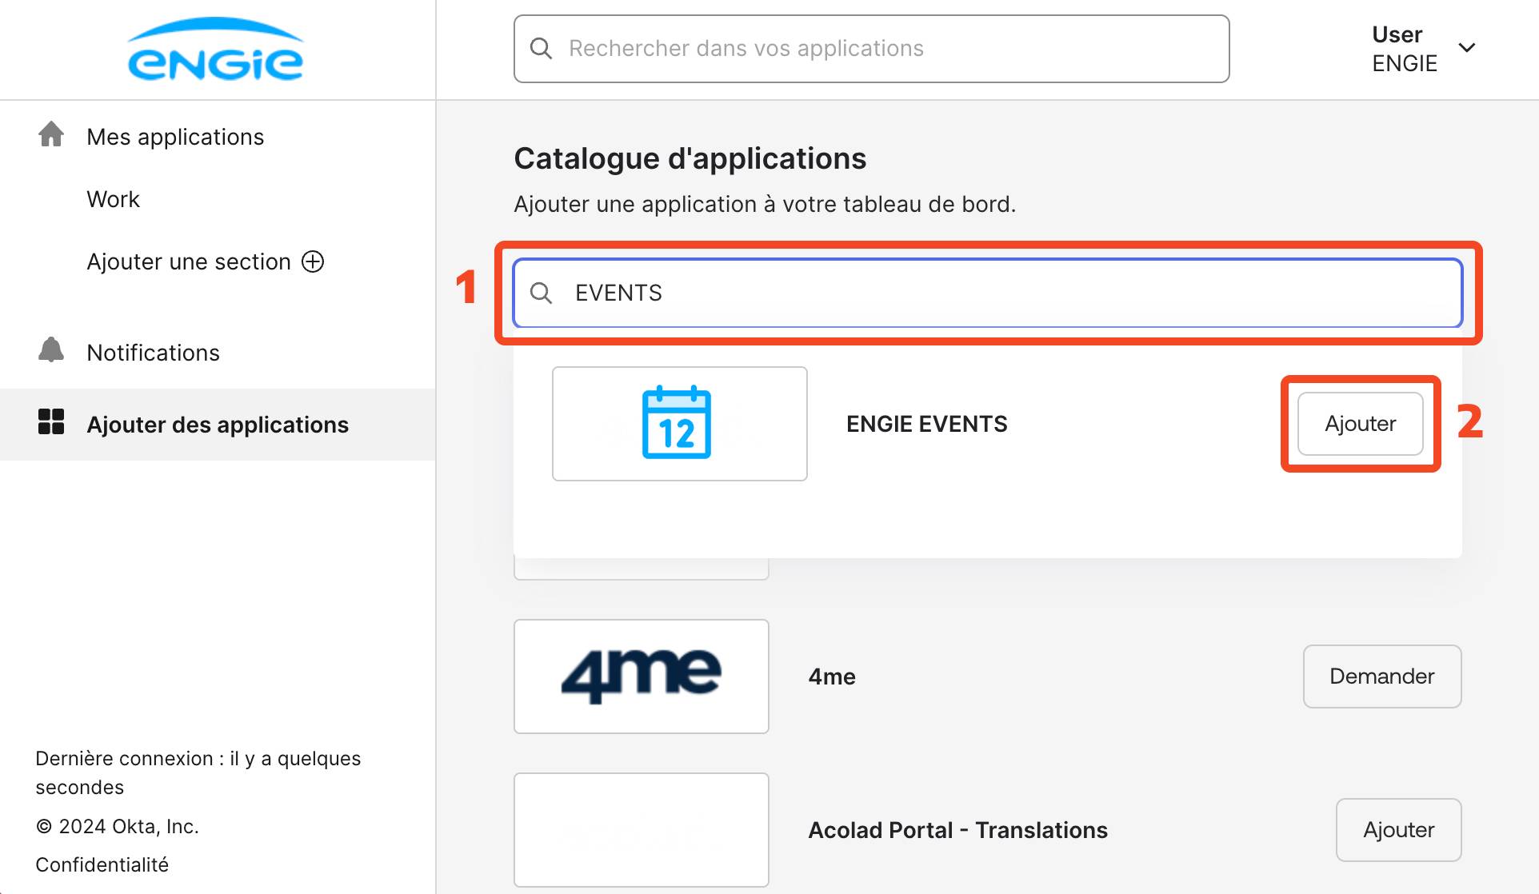Click the © 2024 Okta, Inc. text

point(117,826)
